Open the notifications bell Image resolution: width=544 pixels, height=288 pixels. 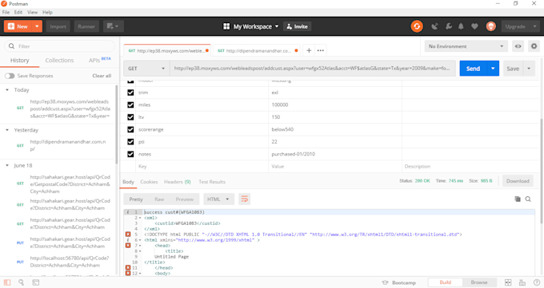tap(461, 26)
